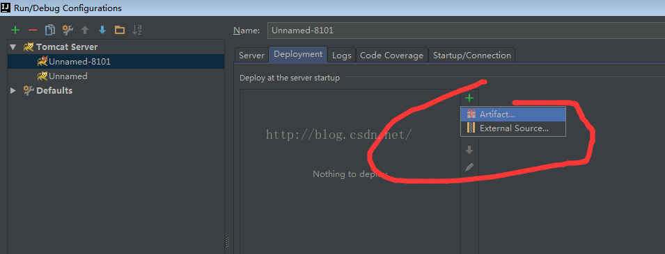Open the Code Coverage tab
Screen dimensions: 665x254
click(391, 56)
